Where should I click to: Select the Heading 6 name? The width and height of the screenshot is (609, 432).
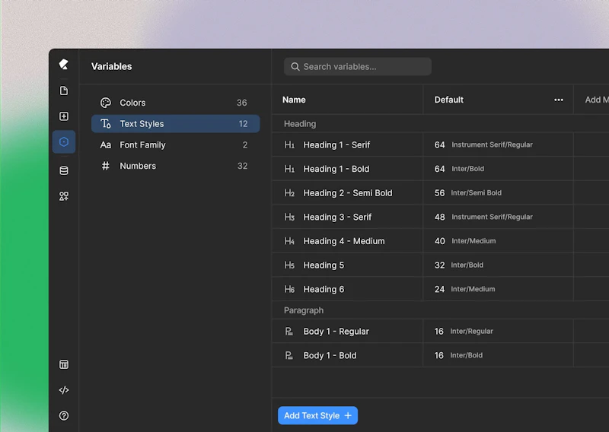(x=324, y=289)
